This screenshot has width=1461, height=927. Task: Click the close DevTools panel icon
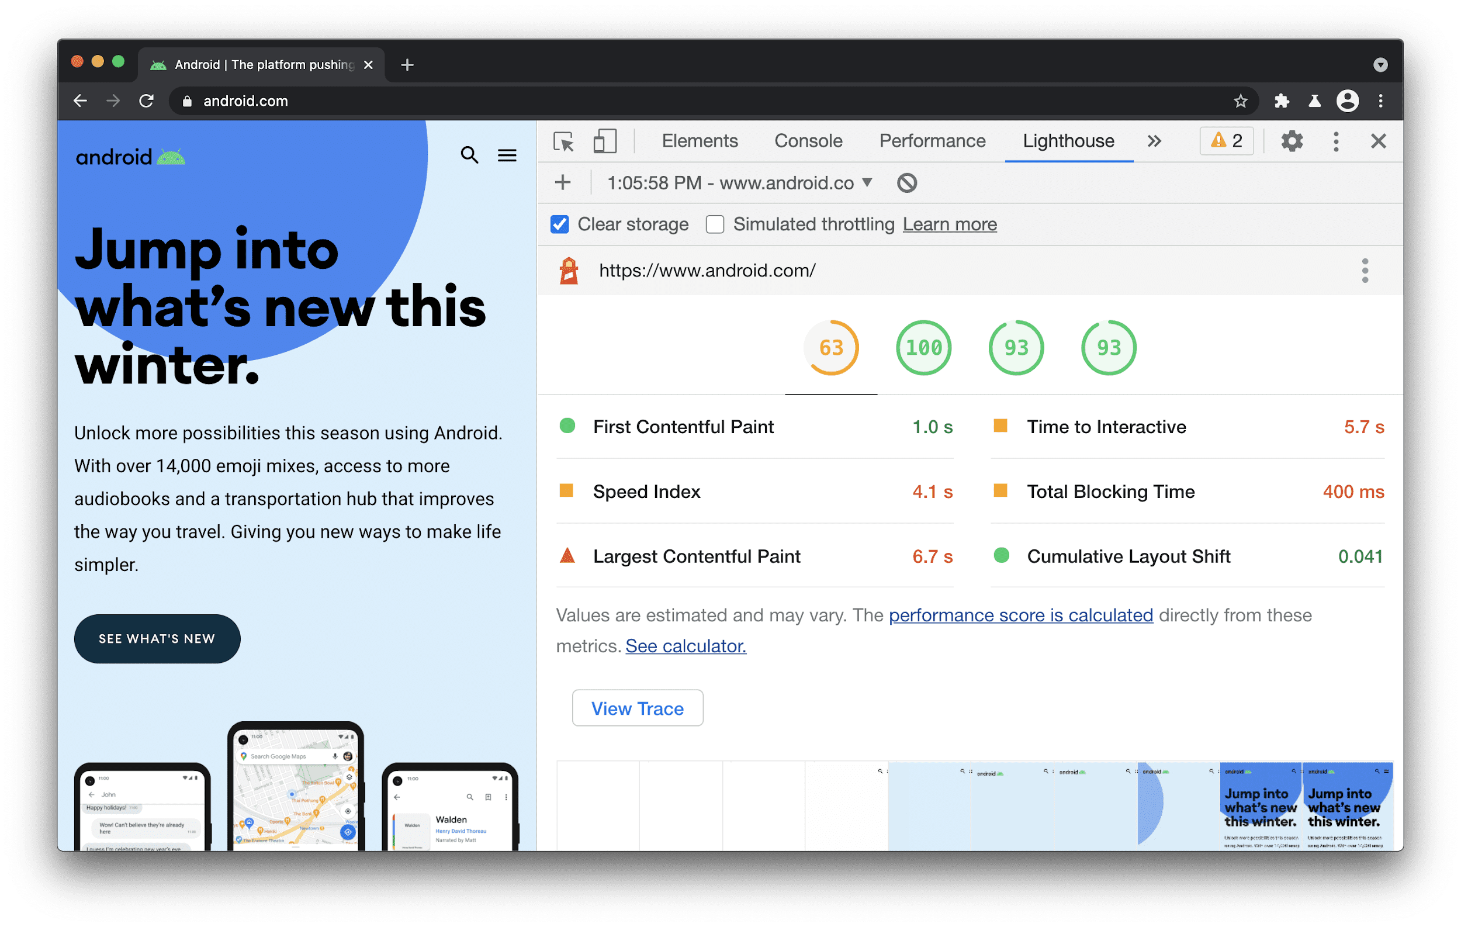point(1378,141)
